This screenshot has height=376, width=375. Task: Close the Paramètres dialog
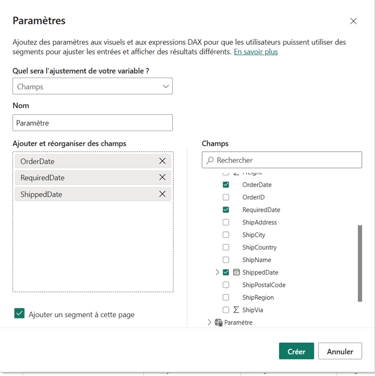pyautogui.click(x=353, y=21)
